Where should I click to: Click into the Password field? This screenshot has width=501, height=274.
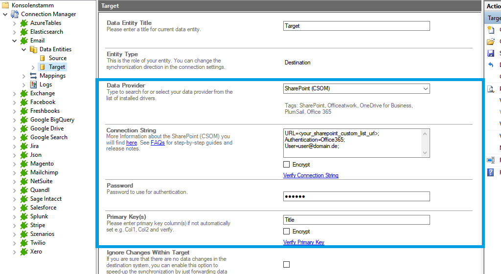[x=356, y=196]
